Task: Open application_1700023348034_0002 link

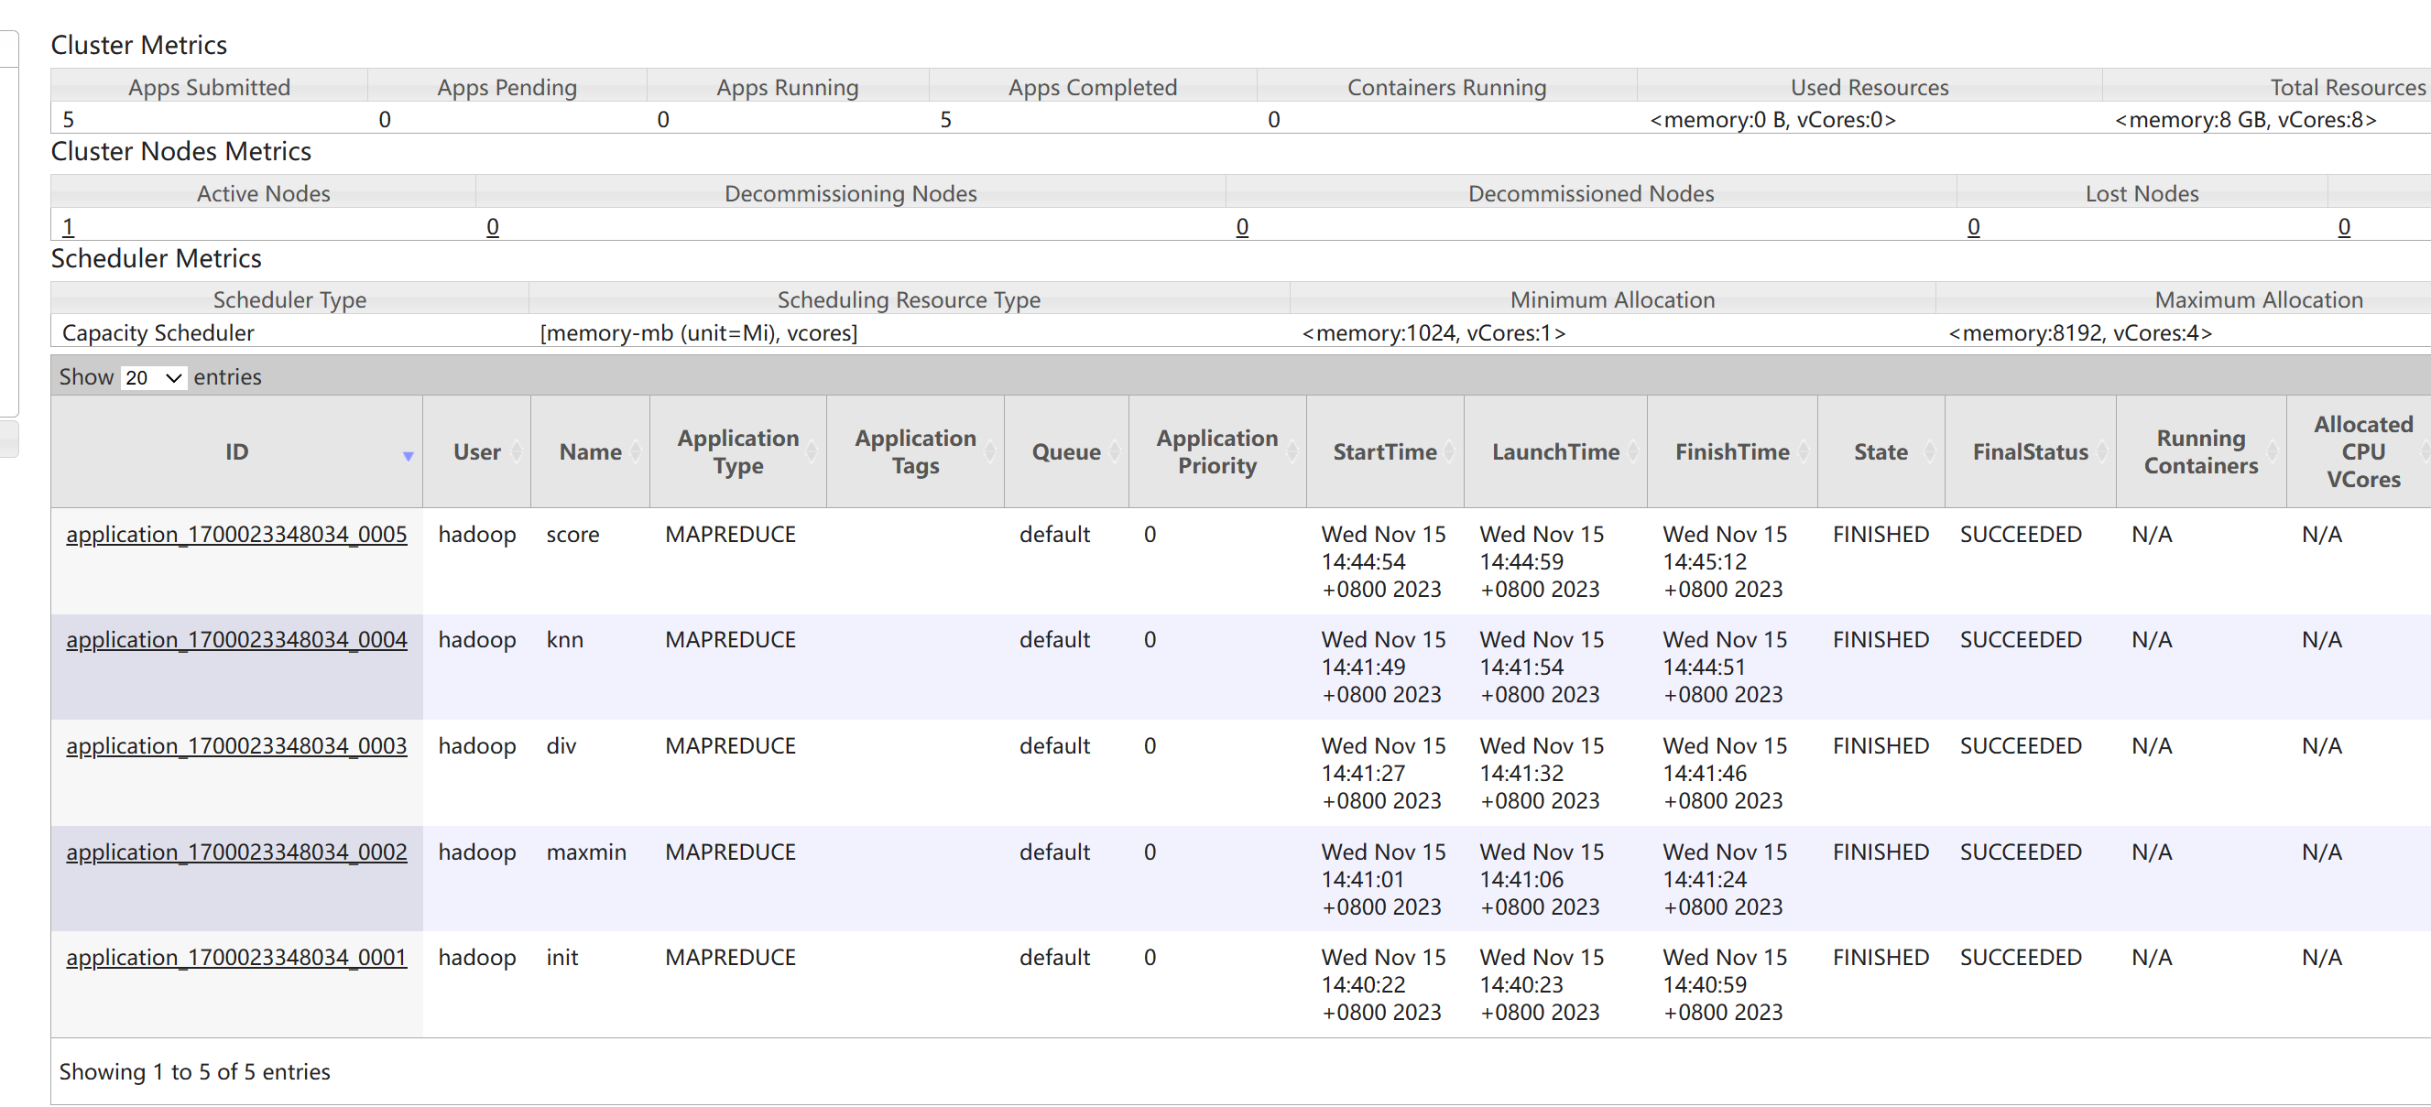Action: 236,852
